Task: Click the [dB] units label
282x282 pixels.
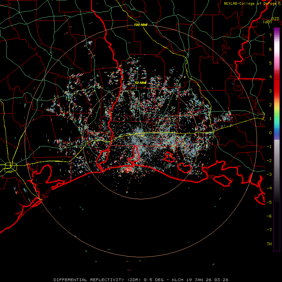Action: pos(268,22)
